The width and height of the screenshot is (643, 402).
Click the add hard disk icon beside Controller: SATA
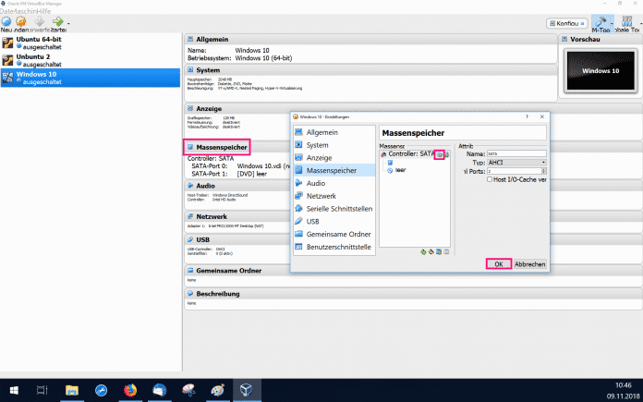click(447, 153)
